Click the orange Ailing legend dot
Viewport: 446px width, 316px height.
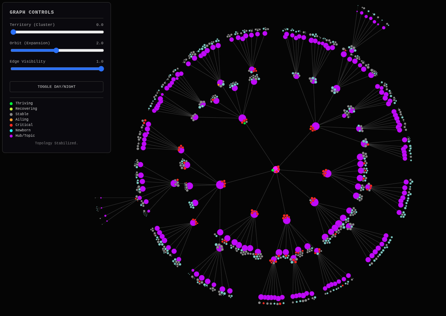11,120
